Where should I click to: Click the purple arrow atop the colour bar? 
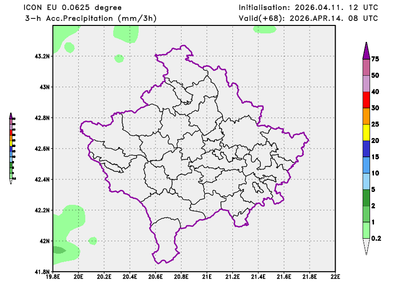point(366,51)
